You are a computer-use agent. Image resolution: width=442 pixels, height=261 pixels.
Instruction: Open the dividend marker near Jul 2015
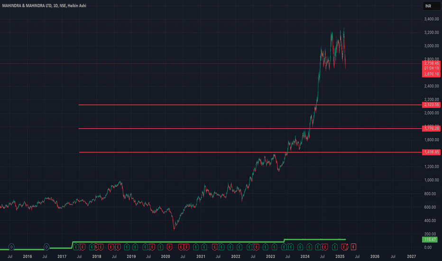pyautogui.click(x=11, y=247)
